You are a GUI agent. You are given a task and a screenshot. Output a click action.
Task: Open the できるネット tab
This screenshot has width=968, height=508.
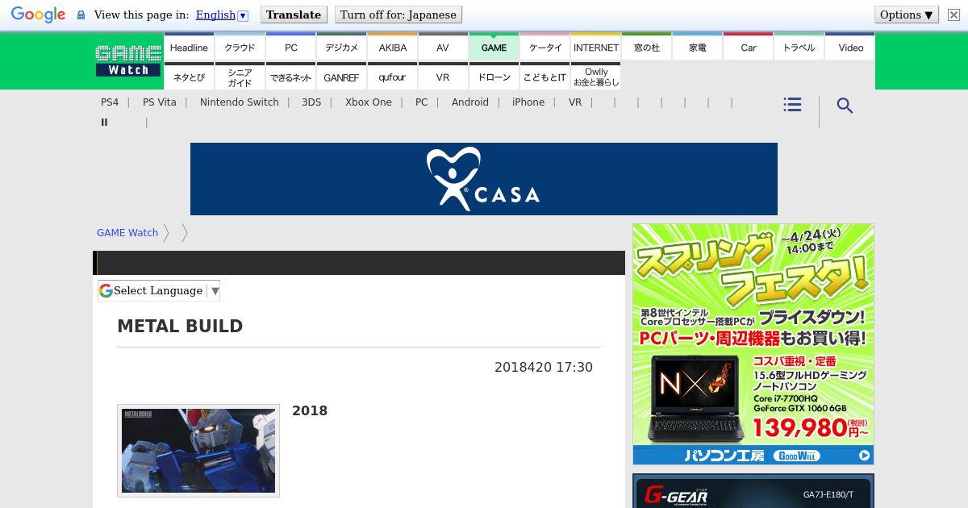[290, 77]
